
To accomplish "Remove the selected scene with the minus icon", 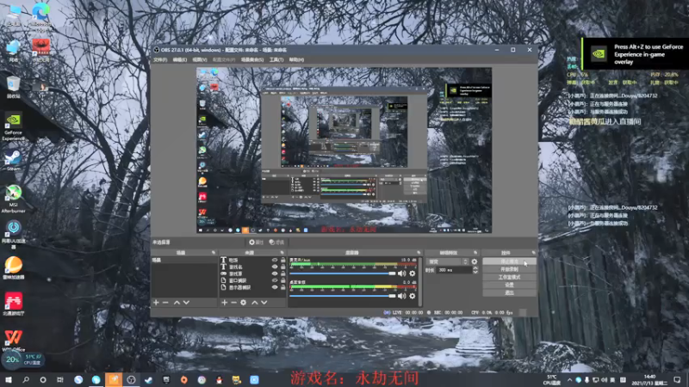I will pos(165,303).
